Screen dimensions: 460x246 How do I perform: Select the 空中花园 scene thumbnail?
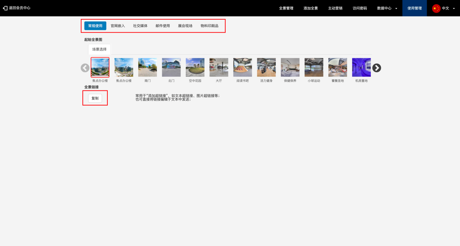click(x=195, y=67)
